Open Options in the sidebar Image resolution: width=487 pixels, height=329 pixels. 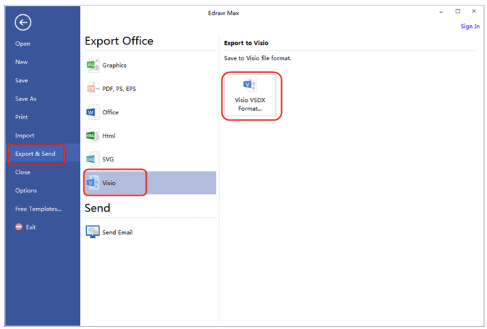pos(26,191)
